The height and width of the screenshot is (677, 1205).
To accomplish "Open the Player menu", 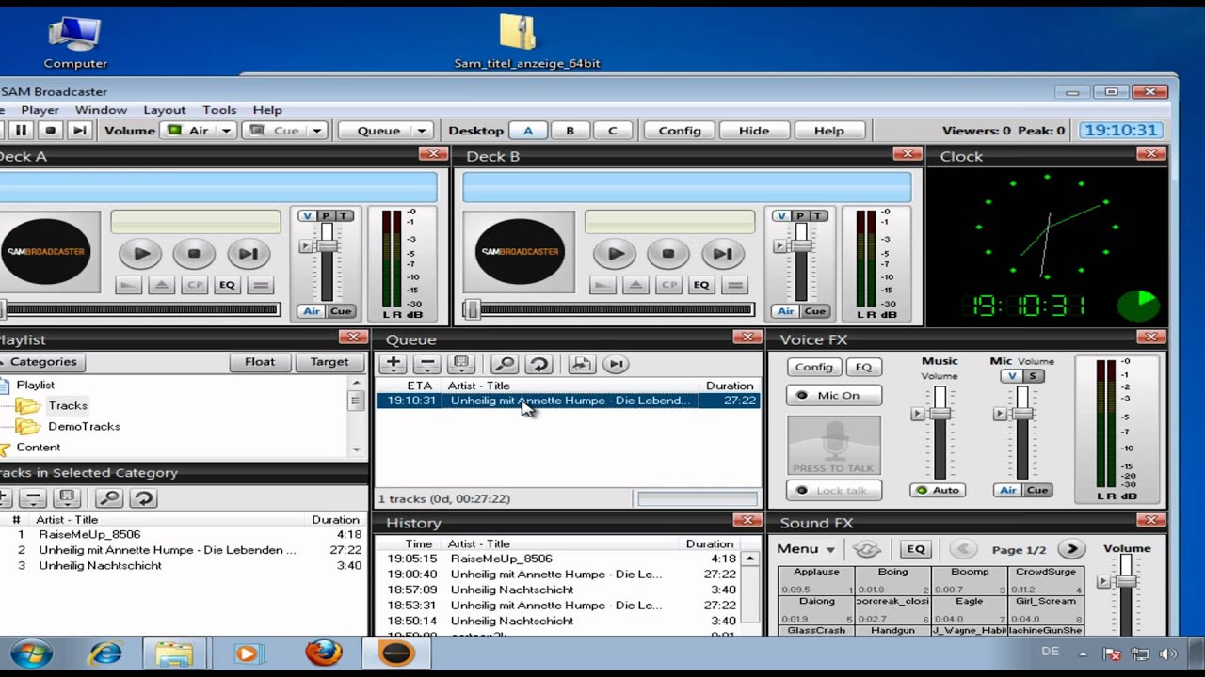I will pos(40,110).
